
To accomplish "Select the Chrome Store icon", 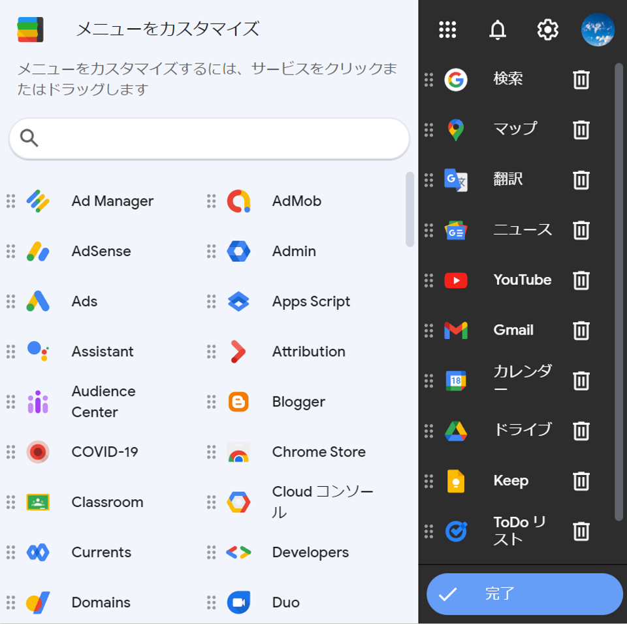I will 239,452.
